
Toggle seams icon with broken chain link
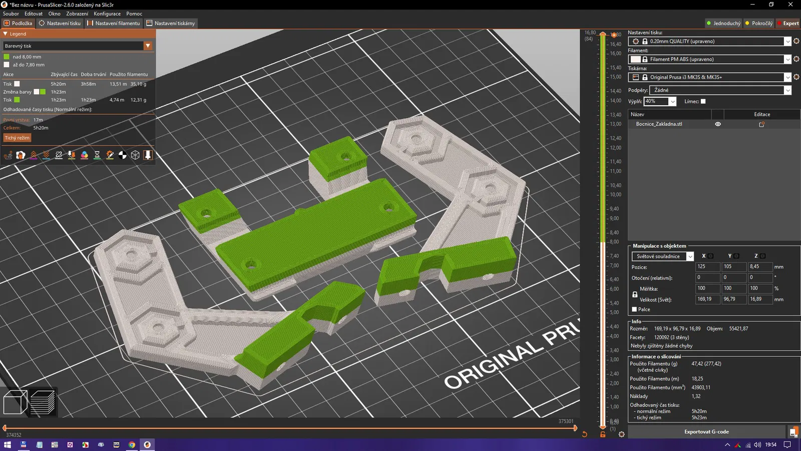(59, 155)
